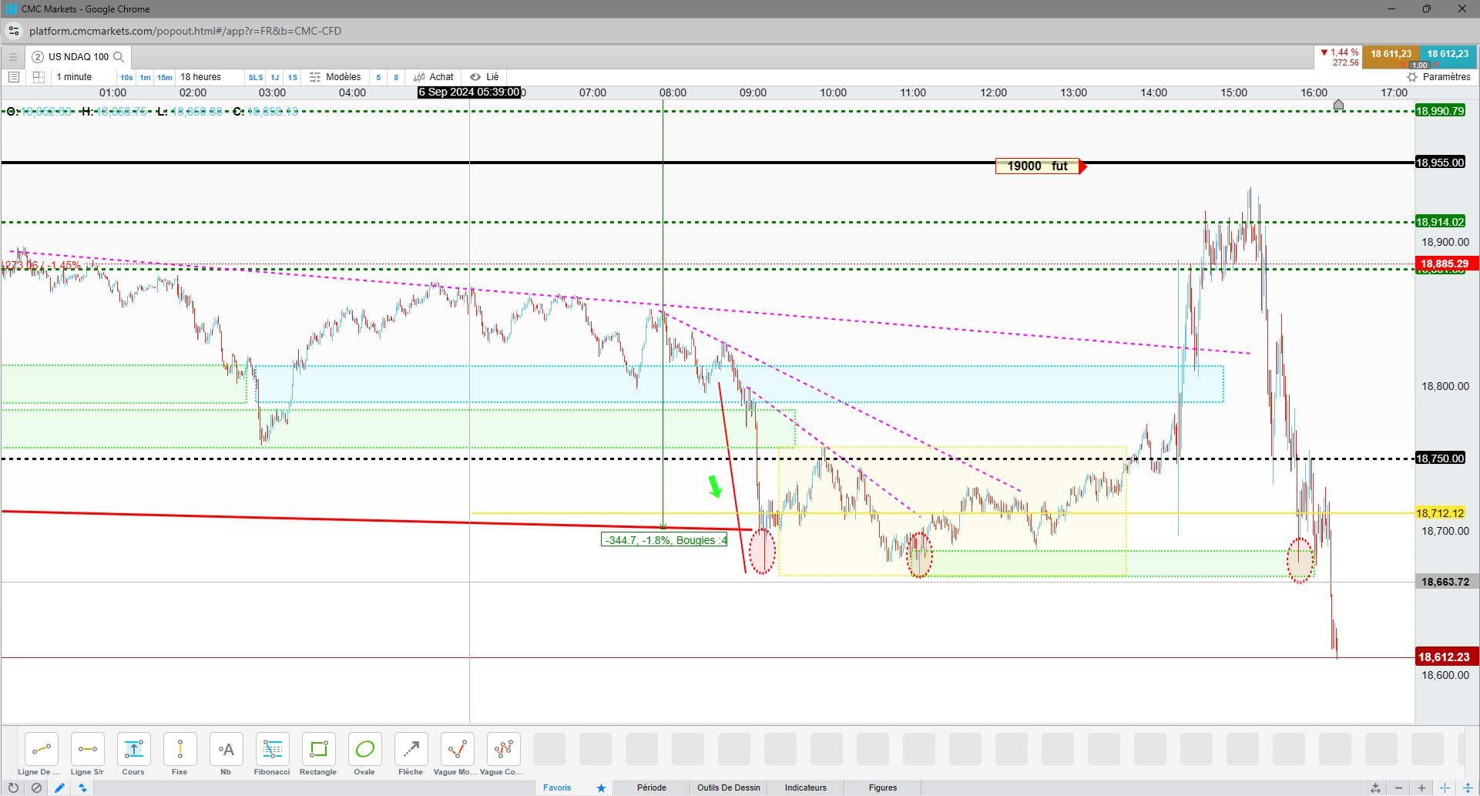Open the Paramètres settings
Image resolution: width=1480 pixels, height=796 pixels.
(1438, 77)
